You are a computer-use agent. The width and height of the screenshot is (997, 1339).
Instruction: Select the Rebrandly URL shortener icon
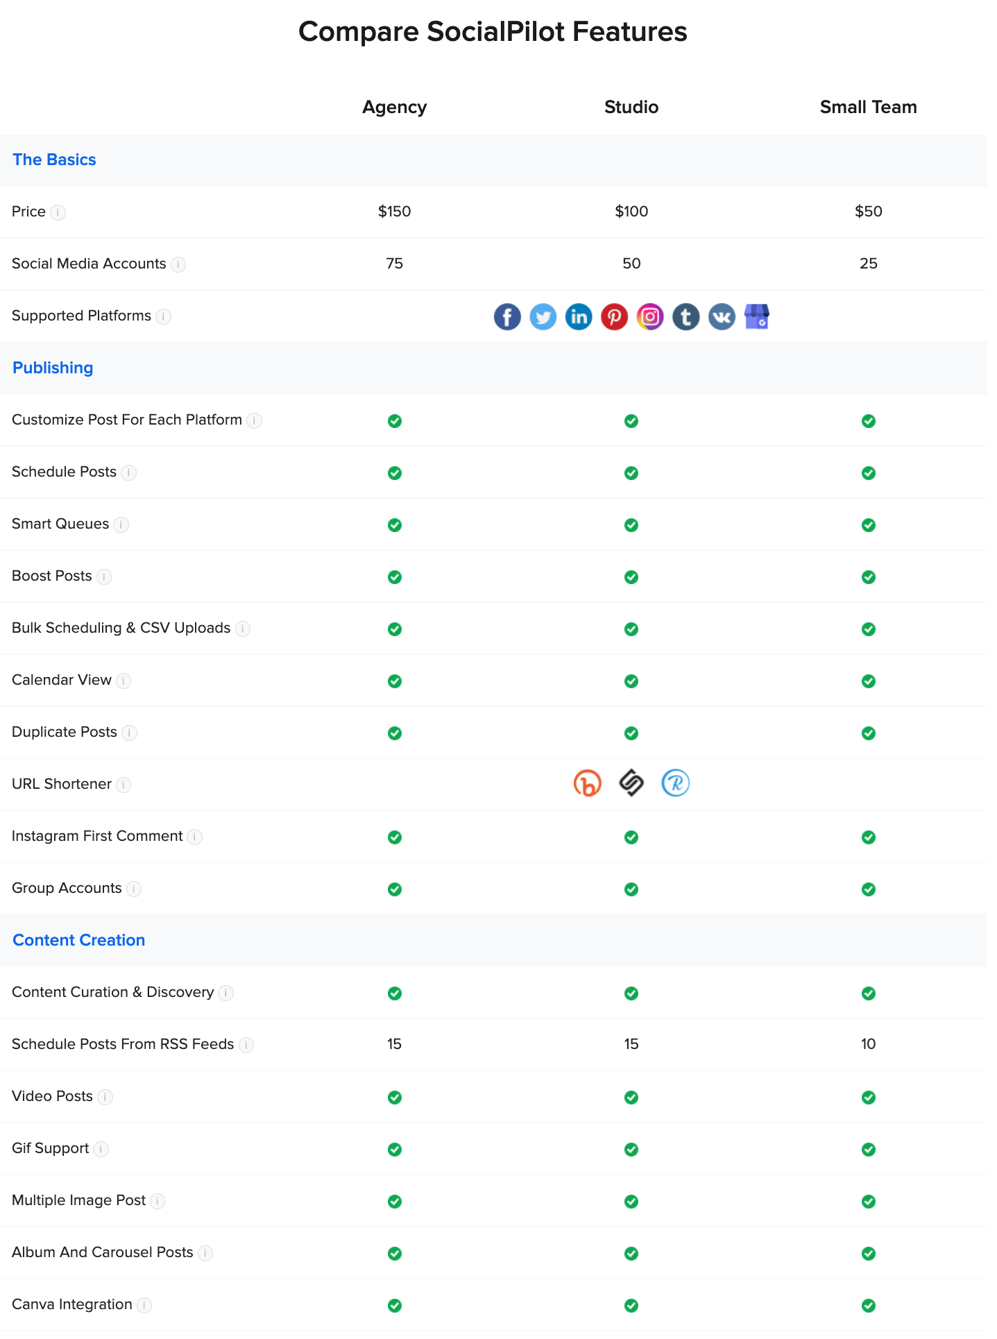[675, 783]
